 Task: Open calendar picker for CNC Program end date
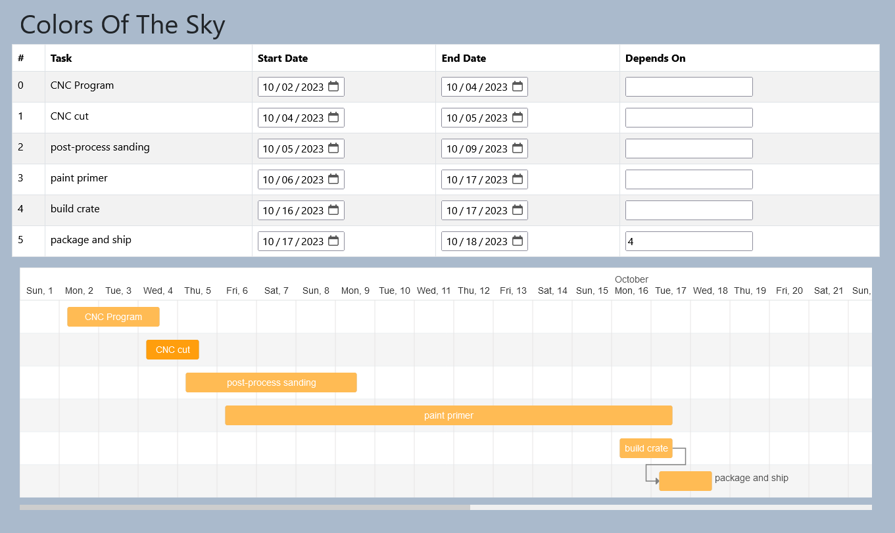pyautogui.click(x=518, y=87)
